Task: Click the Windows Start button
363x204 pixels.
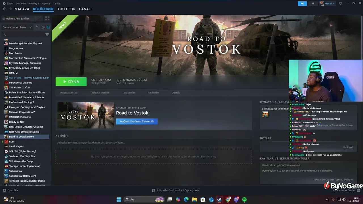Action: [x=119, y=199]
